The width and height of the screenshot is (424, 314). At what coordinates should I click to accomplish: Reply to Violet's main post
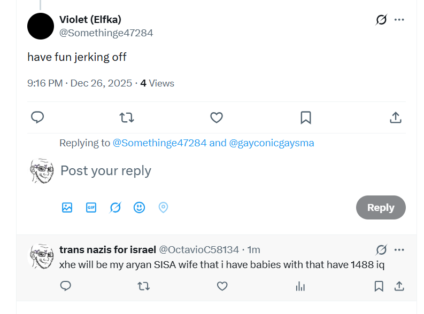[x=37, y=117]
